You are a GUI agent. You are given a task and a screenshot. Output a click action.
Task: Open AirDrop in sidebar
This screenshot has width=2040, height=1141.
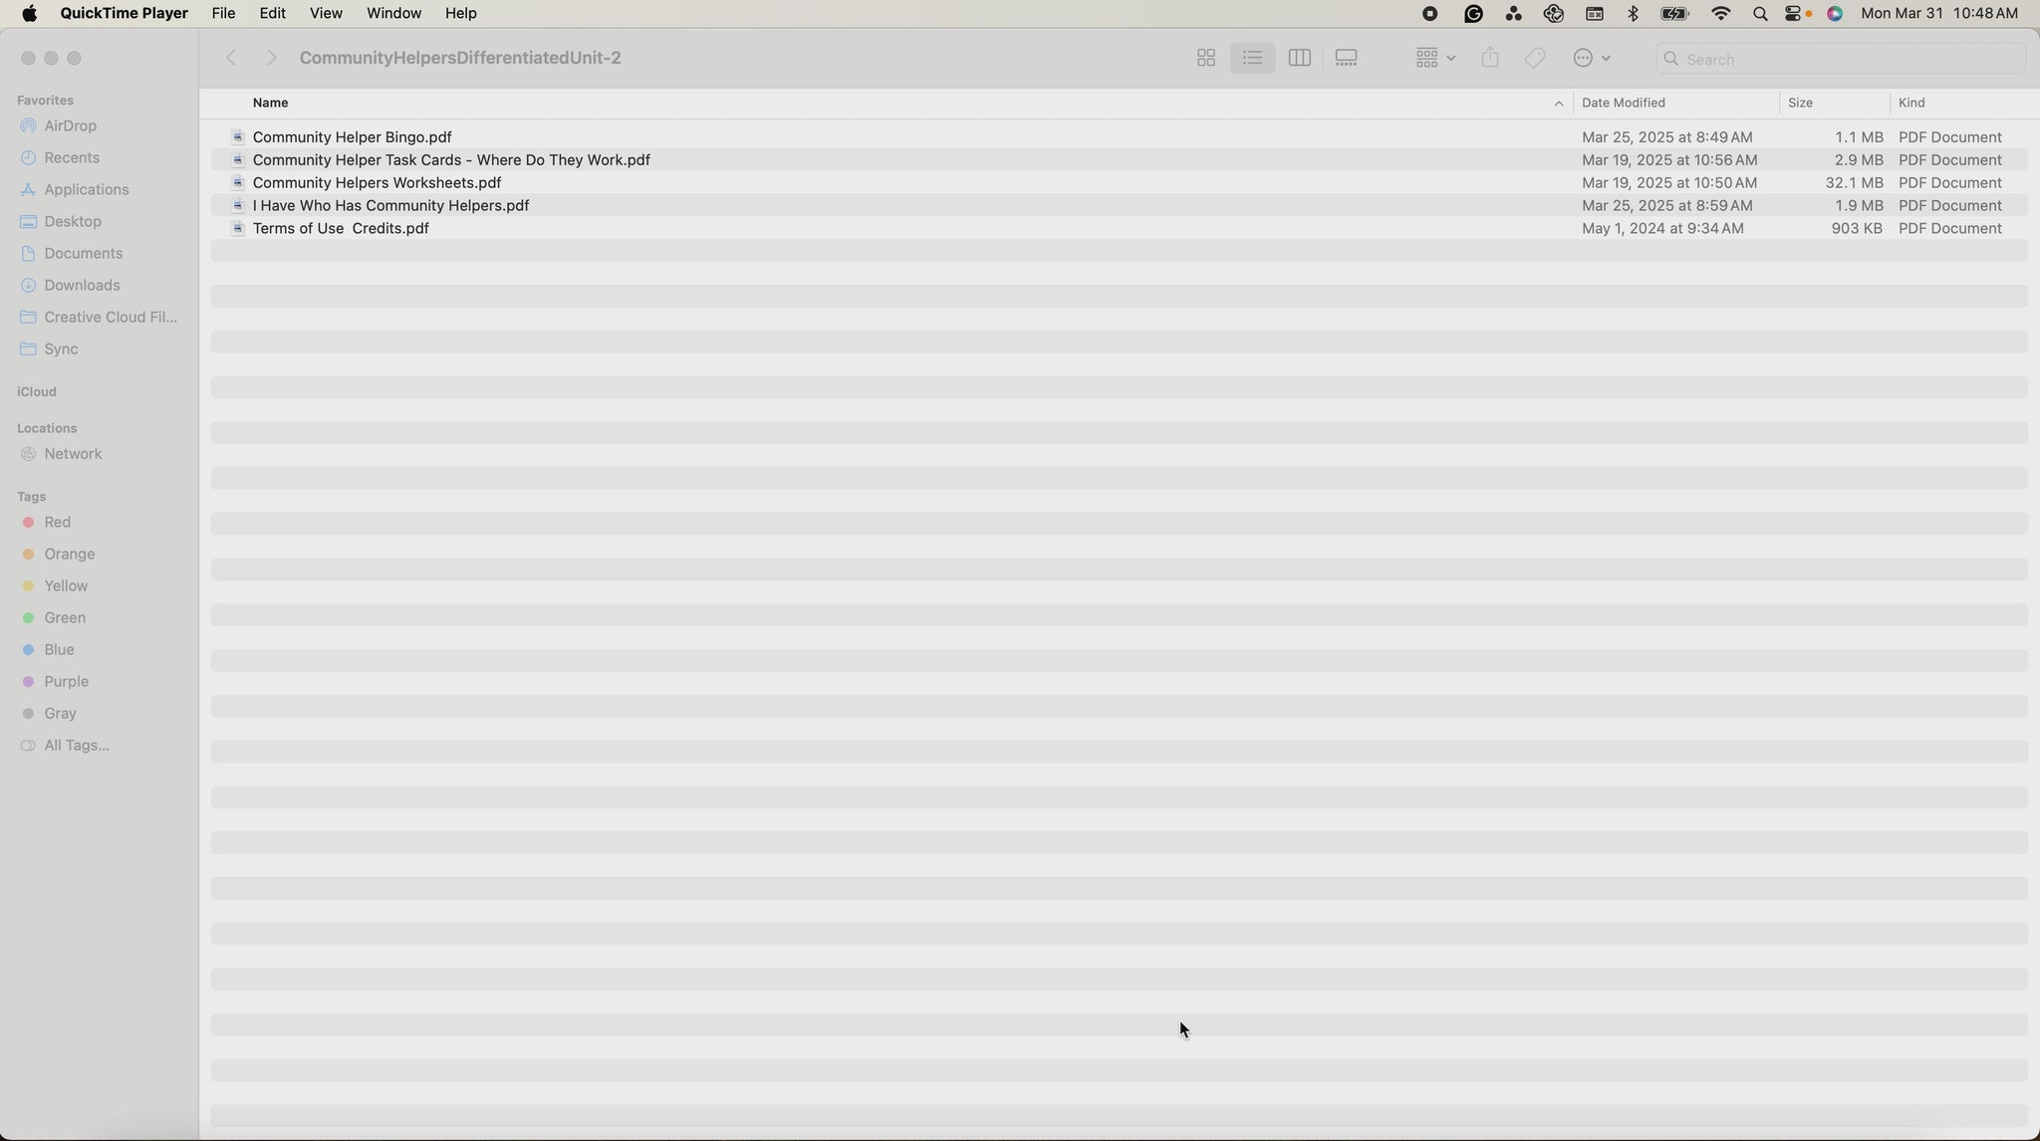pyautogui.click(x=70, y=126)
